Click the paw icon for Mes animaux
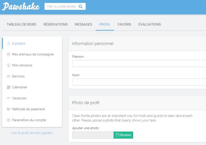Screen dimensions: 206x145 [x=9, y=54]
